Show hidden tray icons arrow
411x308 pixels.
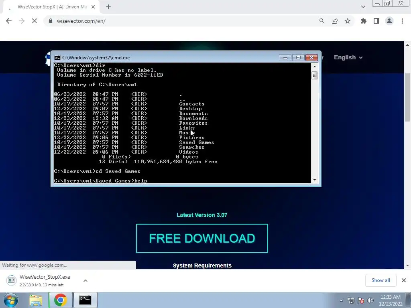pos(341,300)
